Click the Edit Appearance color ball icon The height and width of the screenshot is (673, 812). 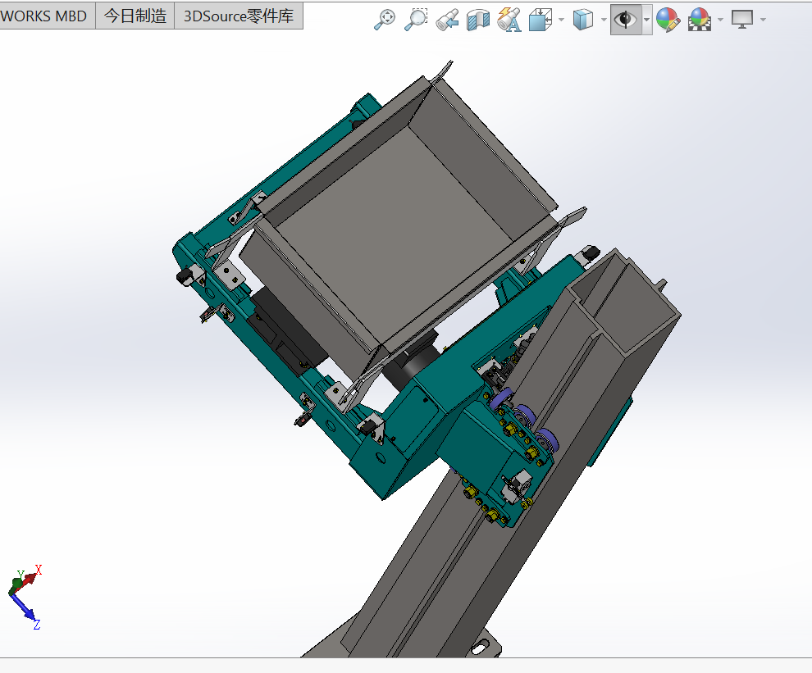tap(668, 20)
